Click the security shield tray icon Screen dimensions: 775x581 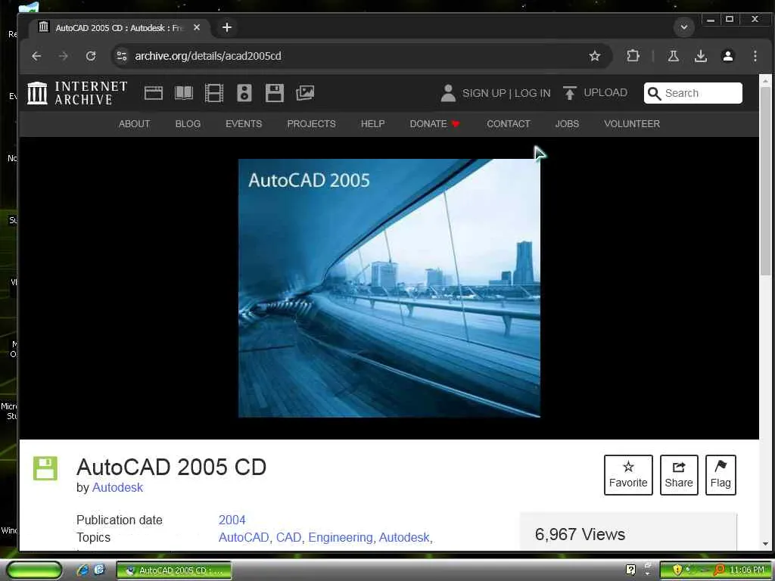coord(677,570)
